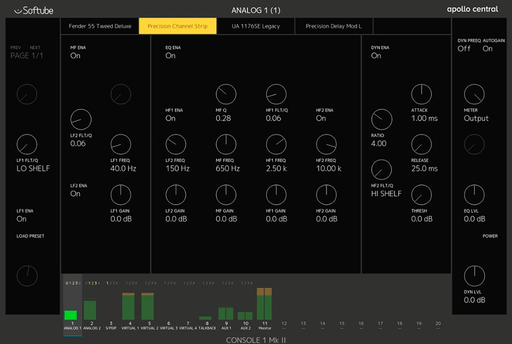Click the MF Q knob
Viewport: 512px width, 344px height.
(x=226, y=94)
